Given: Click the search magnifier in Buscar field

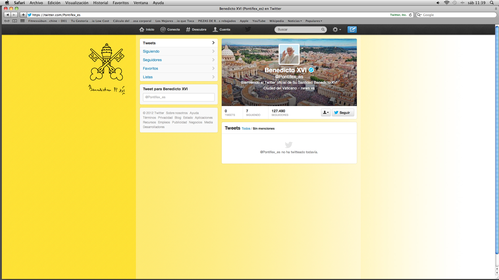Looking at the screenshot, I should 323,30.
